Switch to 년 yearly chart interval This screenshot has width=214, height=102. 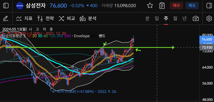click(185, 19)
